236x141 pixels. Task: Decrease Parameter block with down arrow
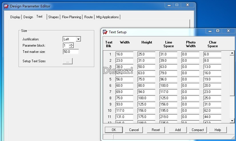(71, 47)
